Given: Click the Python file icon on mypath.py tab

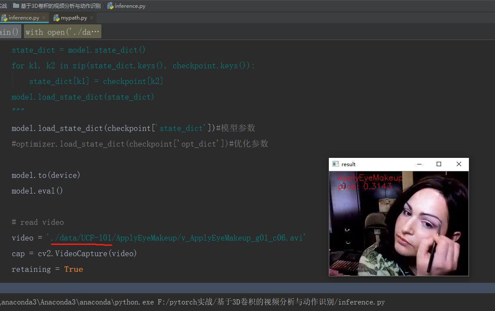Looking at the screenshot, I should click(57, 18).
